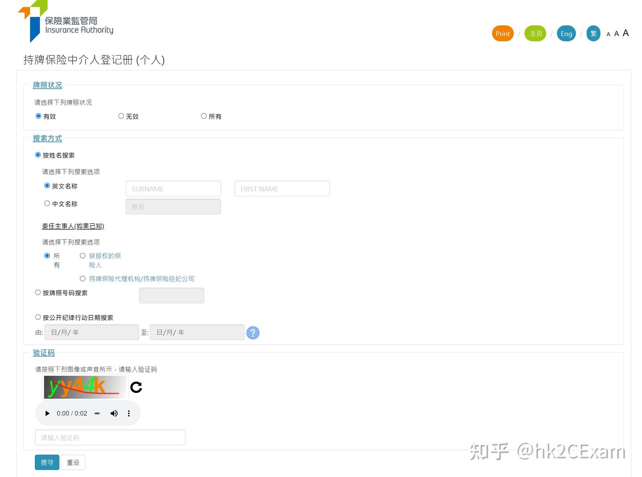Click the orange Print button
Viewport: 642px width, 477px height.
coord(502,33)
